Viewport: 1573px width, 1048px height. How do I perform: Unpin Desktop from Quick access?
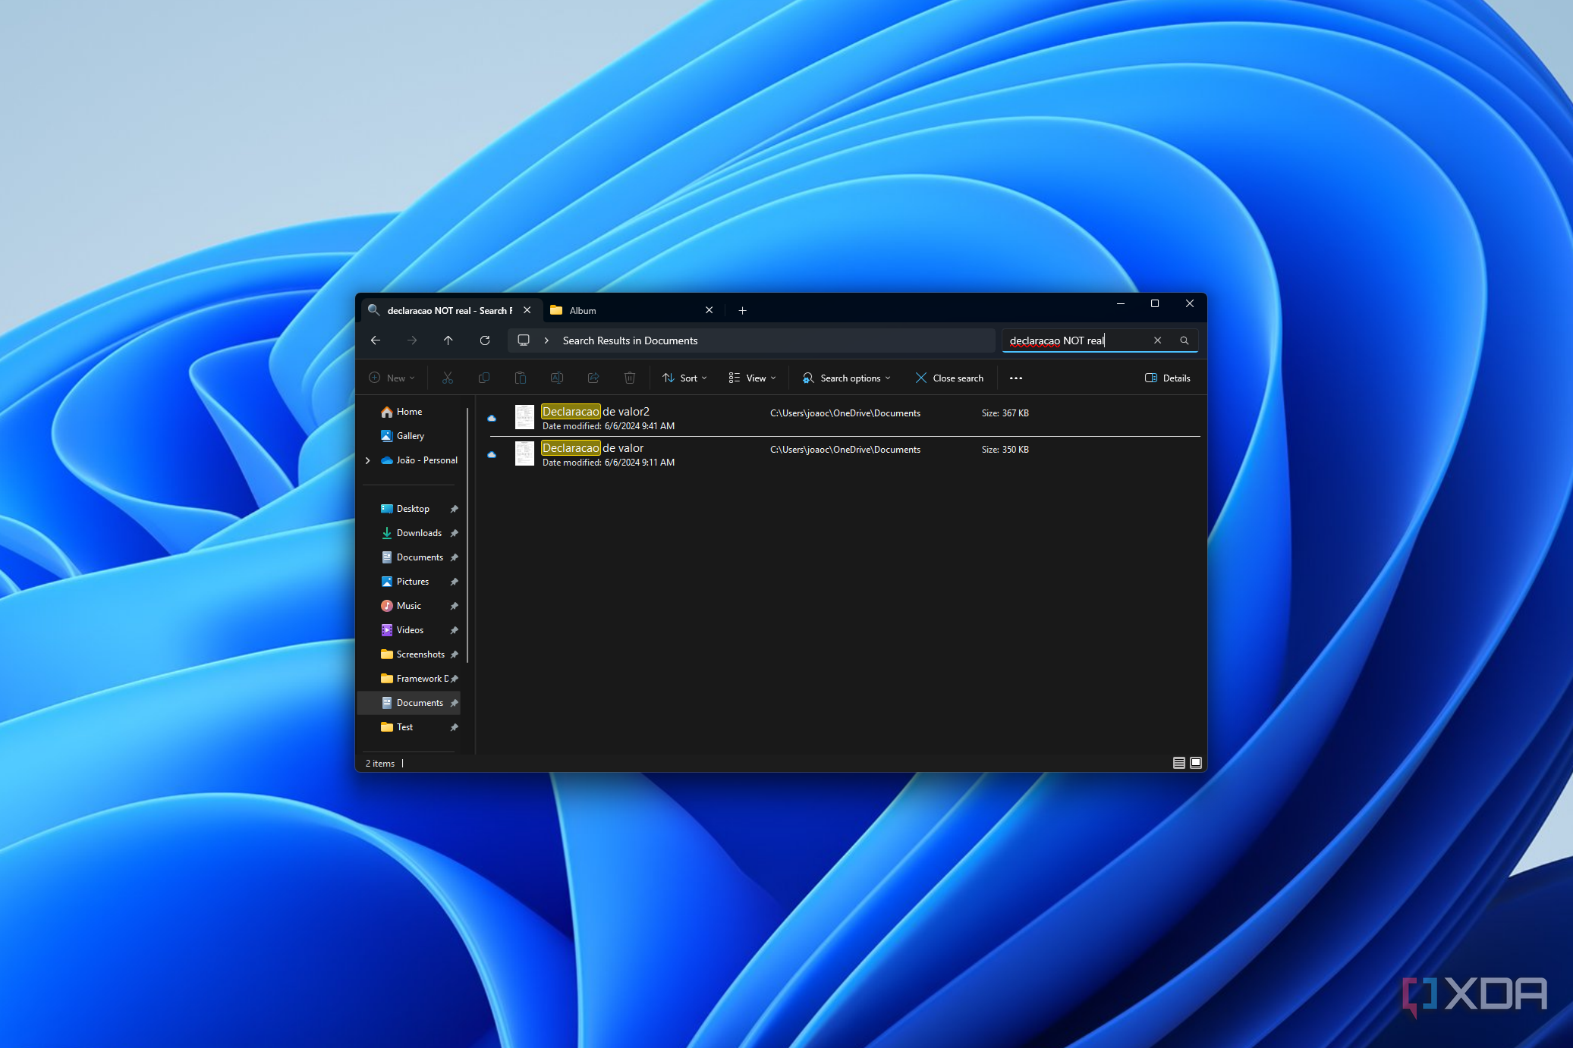[x=455, y=509]
